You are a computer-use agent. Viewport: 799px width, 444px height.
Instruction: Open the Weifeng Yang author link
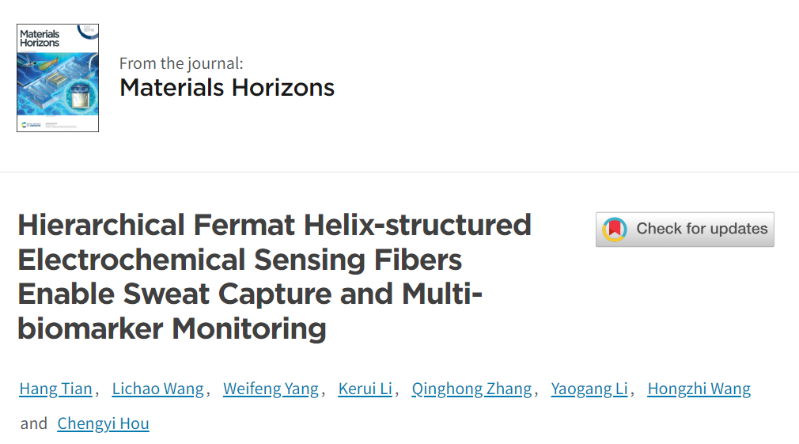tap(271, 389)
